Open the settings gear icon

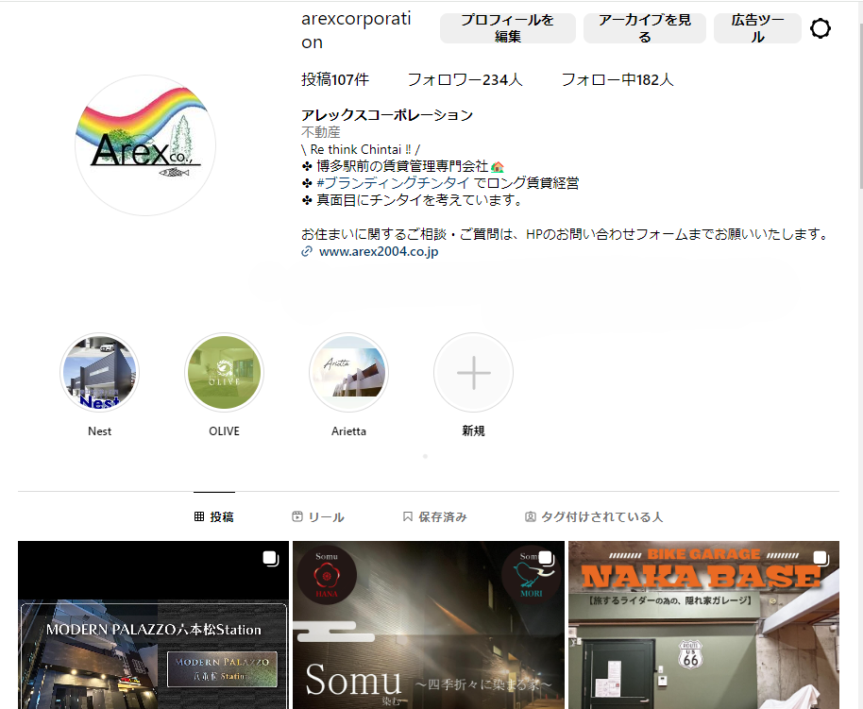821,28
